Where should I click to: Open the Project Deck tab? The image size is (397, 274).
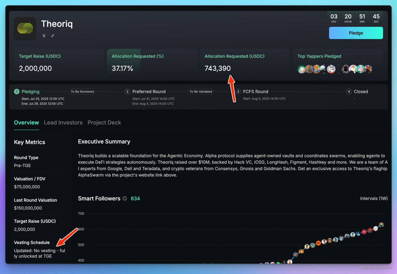coord(104,123)
